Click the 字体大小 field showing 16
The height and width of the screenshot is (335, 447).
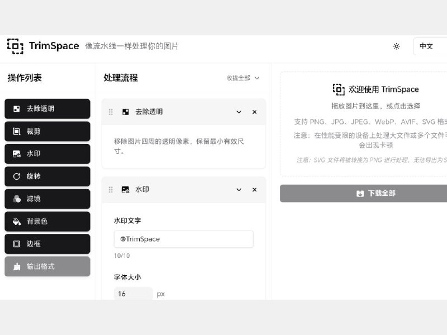coord(133,294)
